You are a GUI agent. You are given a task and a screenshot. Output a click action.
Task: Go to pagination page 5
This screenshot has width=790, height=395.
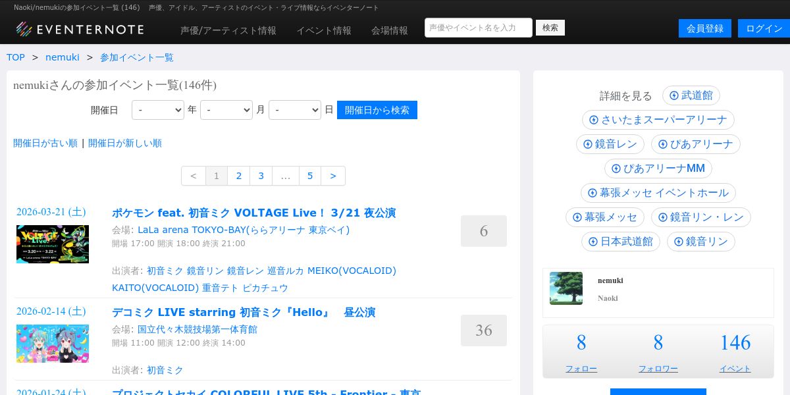point(310,176)
